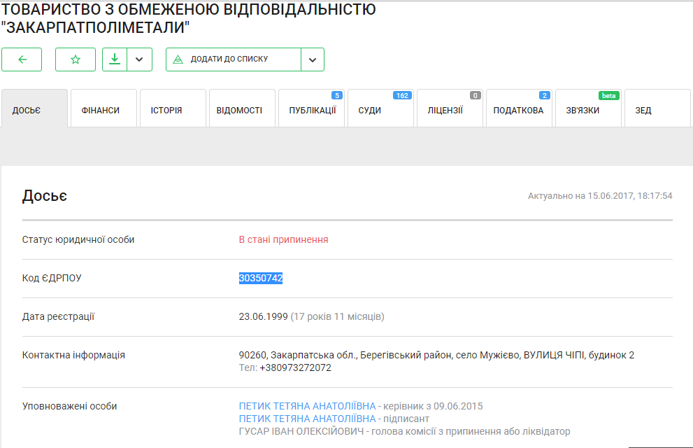The image size is (693, 448).
Task: Open Петик Тетяна Анатоліївна керівник link
Action: pos(307,406)
